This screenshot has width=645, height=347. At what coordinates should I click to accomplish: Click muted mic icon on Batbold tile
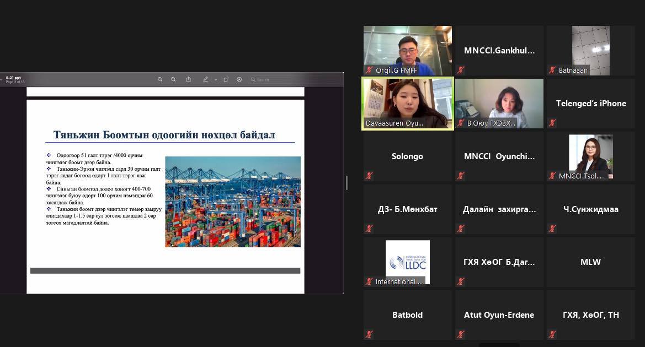pyautogui.click(x=369, y=334)
